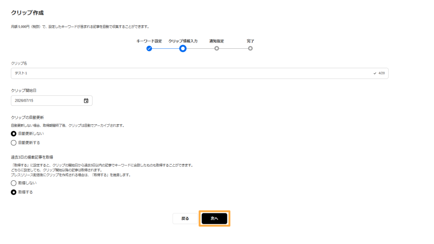
Task: Open the calendar picker icon
Action: [x=86, y=101]
